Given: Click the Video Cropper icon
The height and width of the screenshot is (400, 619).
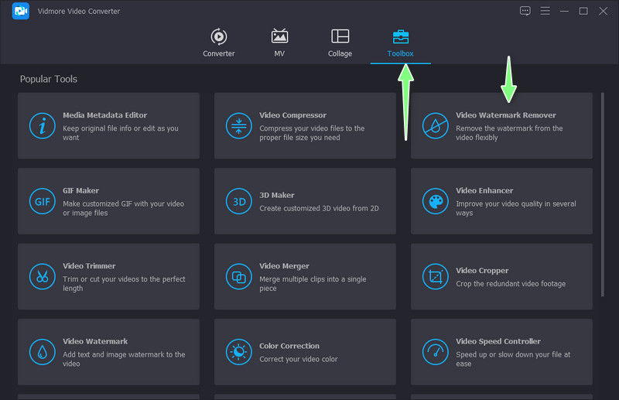Looking at the screenshot, I should tap(436, 276).
